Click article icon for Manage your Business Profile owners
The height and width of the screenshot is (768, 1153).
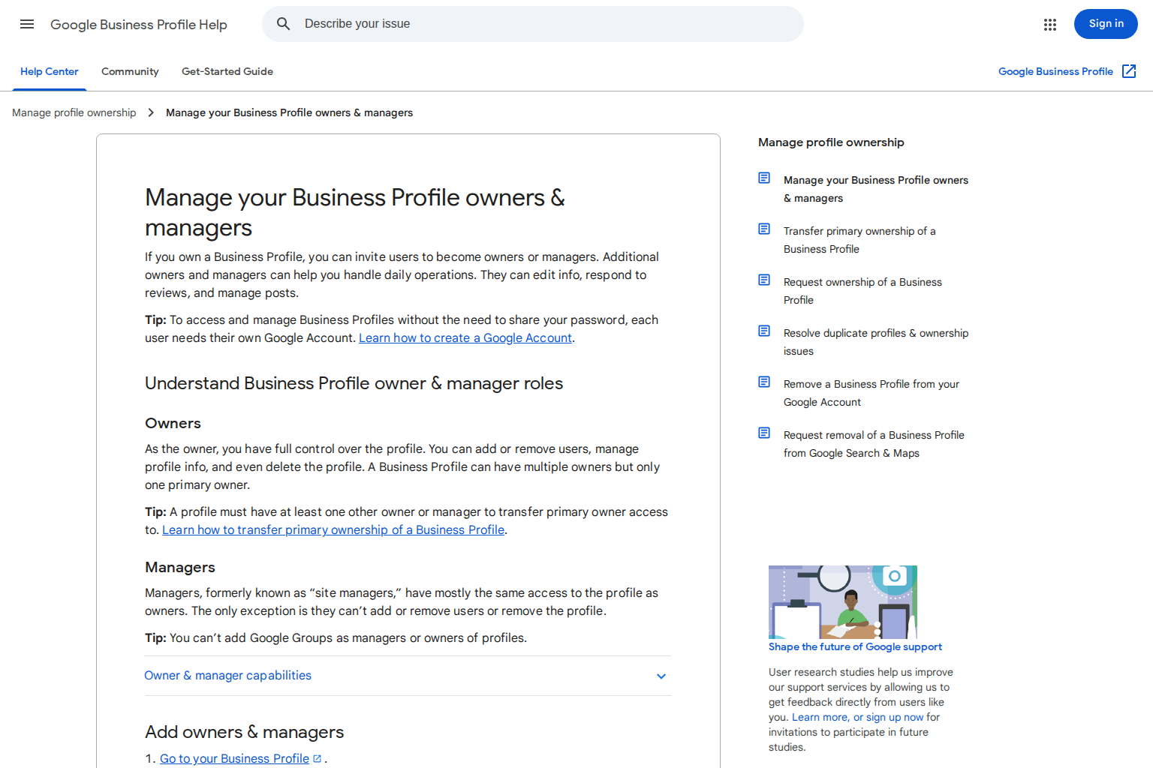pyautogui.click(x=764, y=178)
